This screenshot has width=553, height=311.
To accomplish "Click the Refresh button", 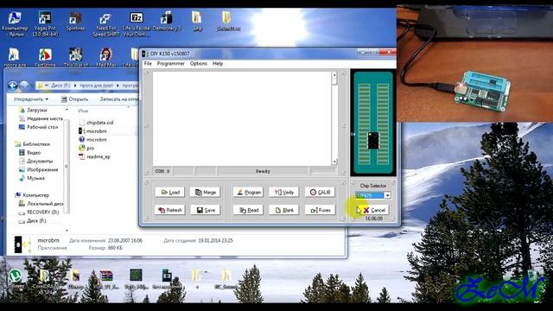I will (170, 210).
